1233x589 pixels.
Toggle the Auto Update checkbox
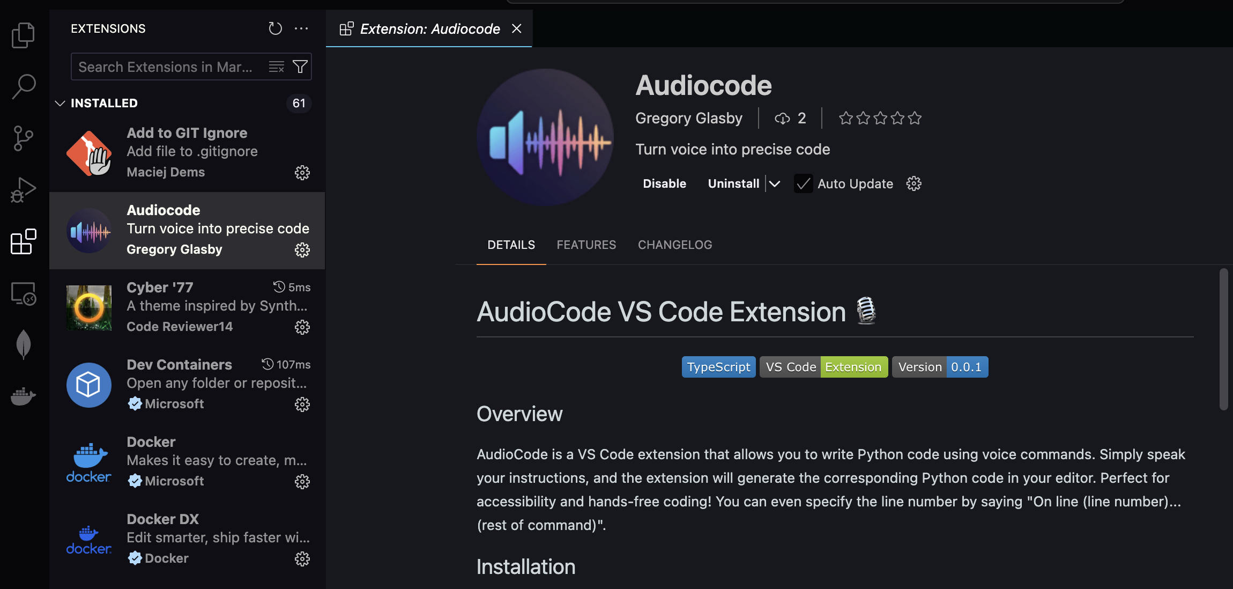coord(803,184)
